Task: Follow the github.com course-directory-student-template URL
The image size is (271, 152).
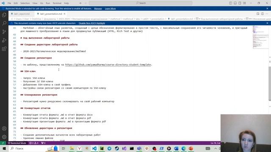Action: coord(108,65)
